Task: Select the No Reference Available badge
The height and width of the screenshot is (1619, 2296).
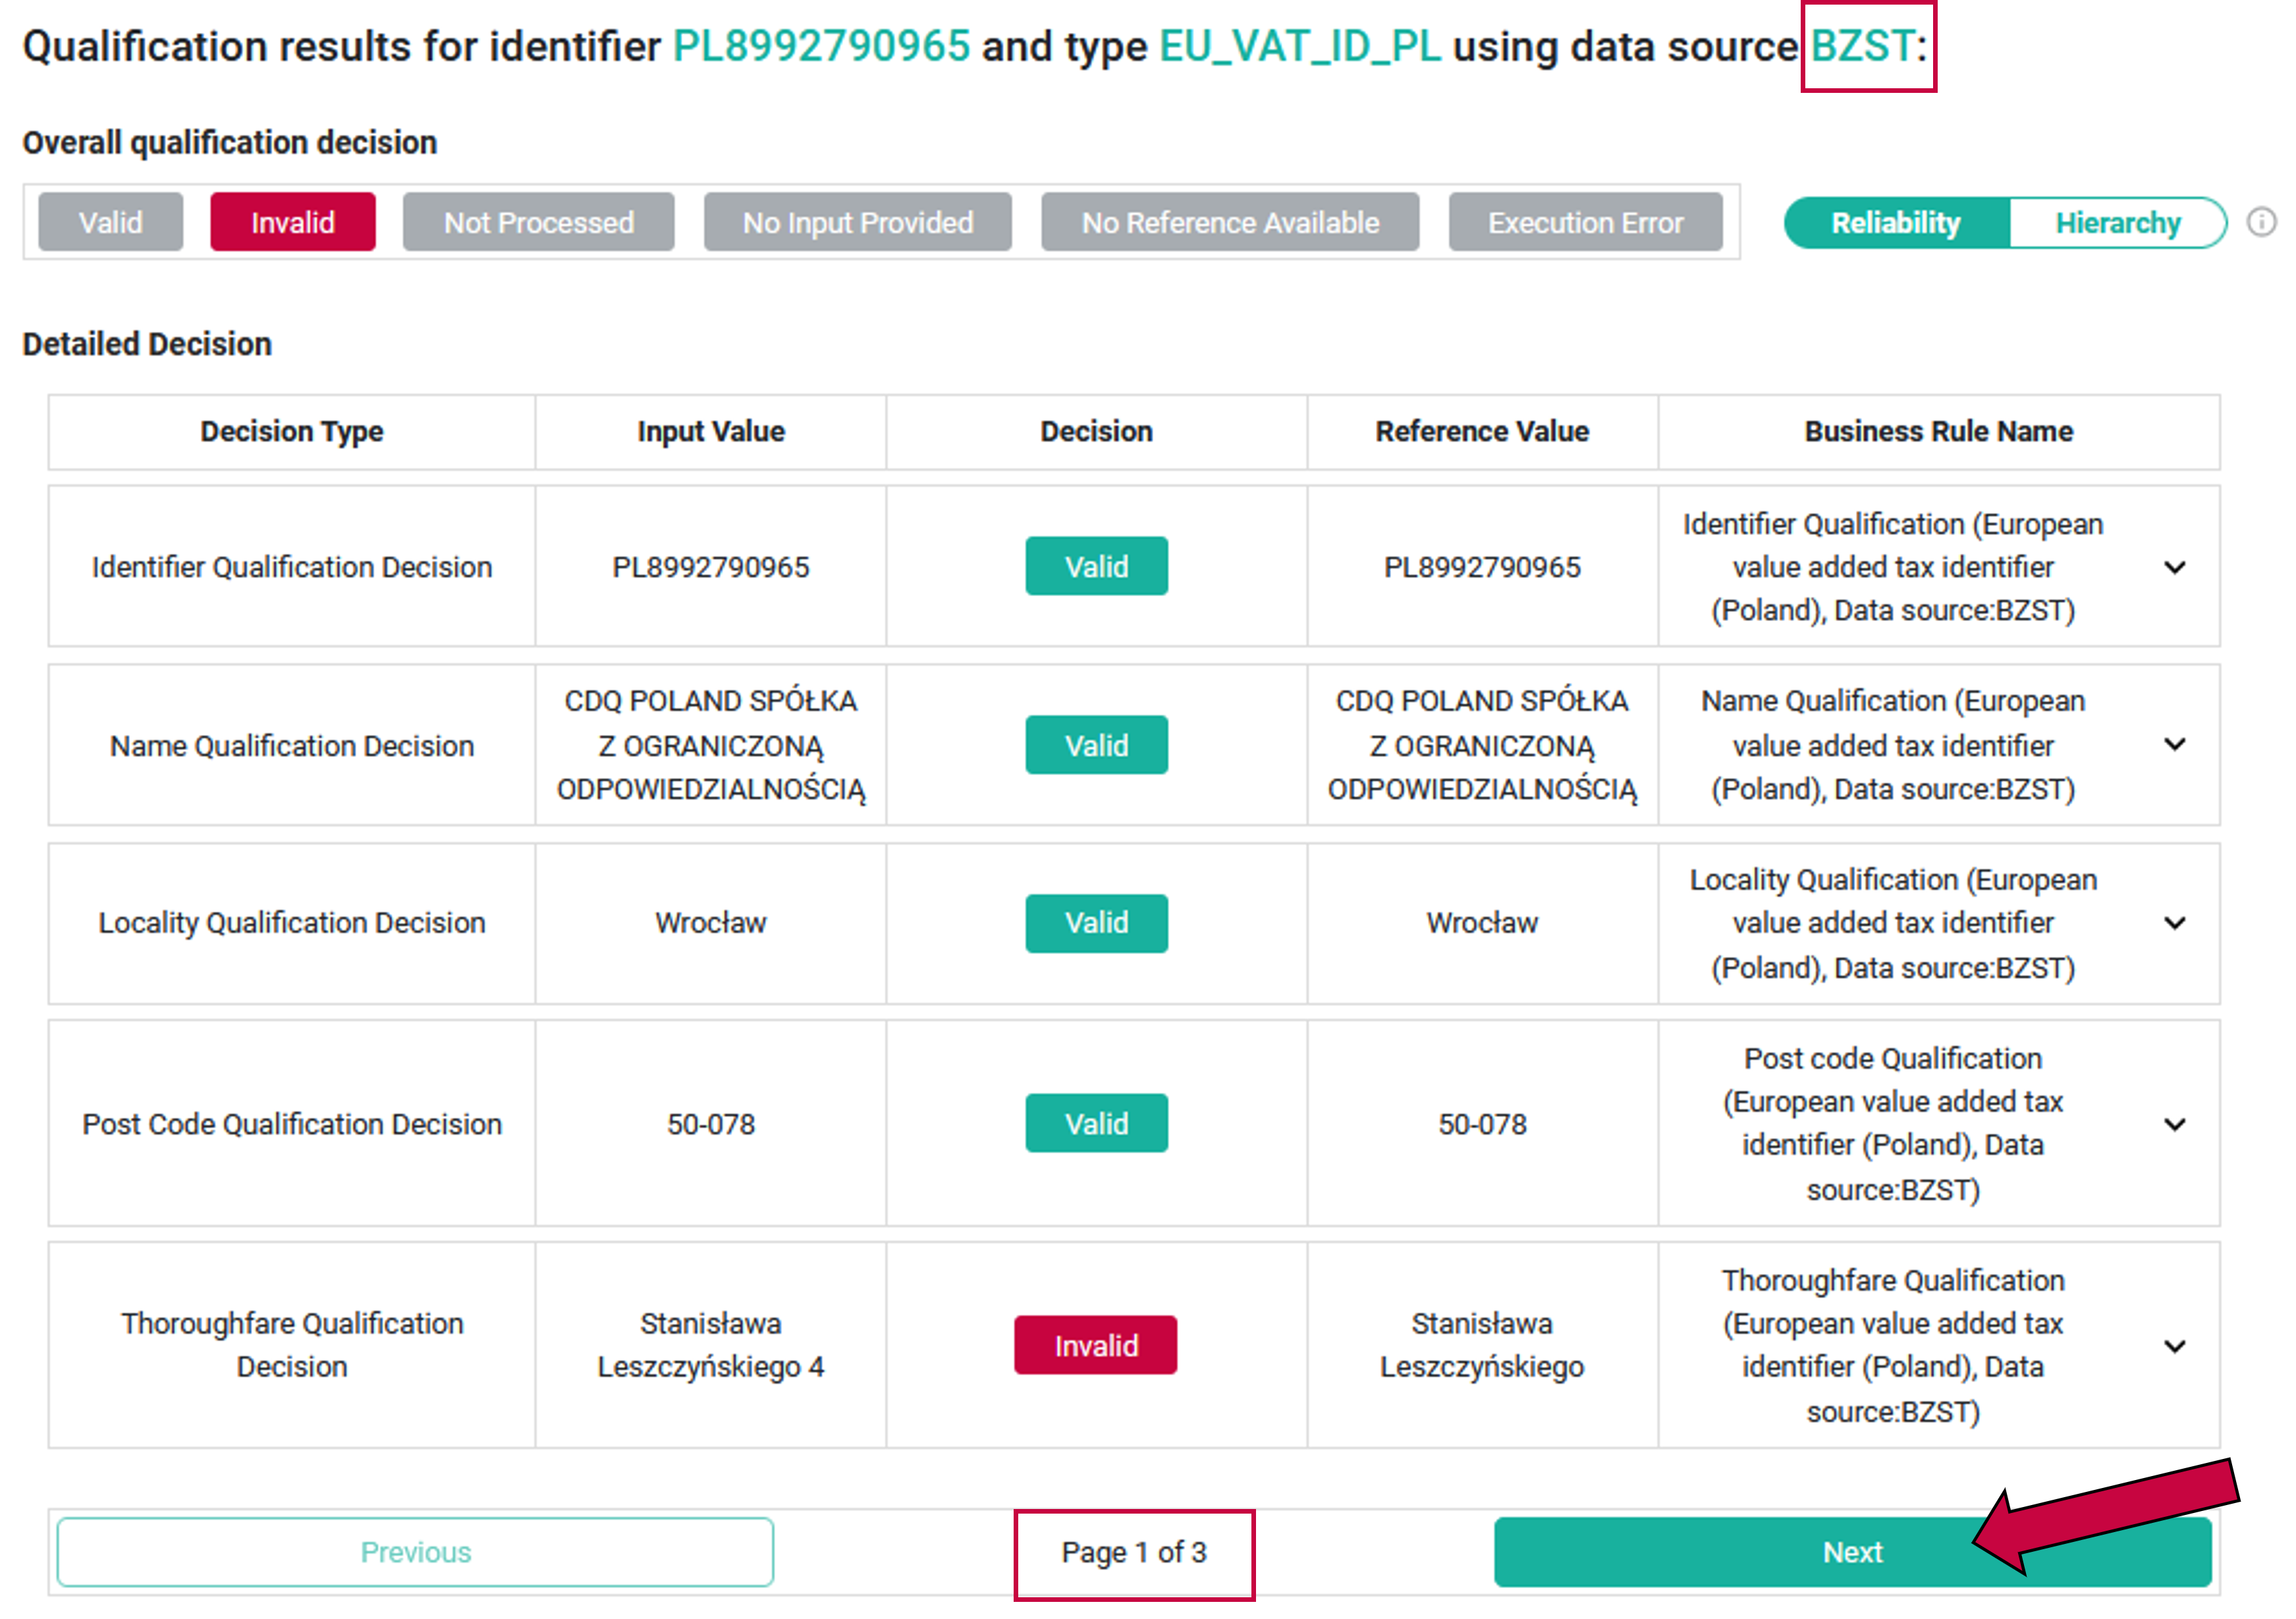Action: click(x=1230, y=222)
